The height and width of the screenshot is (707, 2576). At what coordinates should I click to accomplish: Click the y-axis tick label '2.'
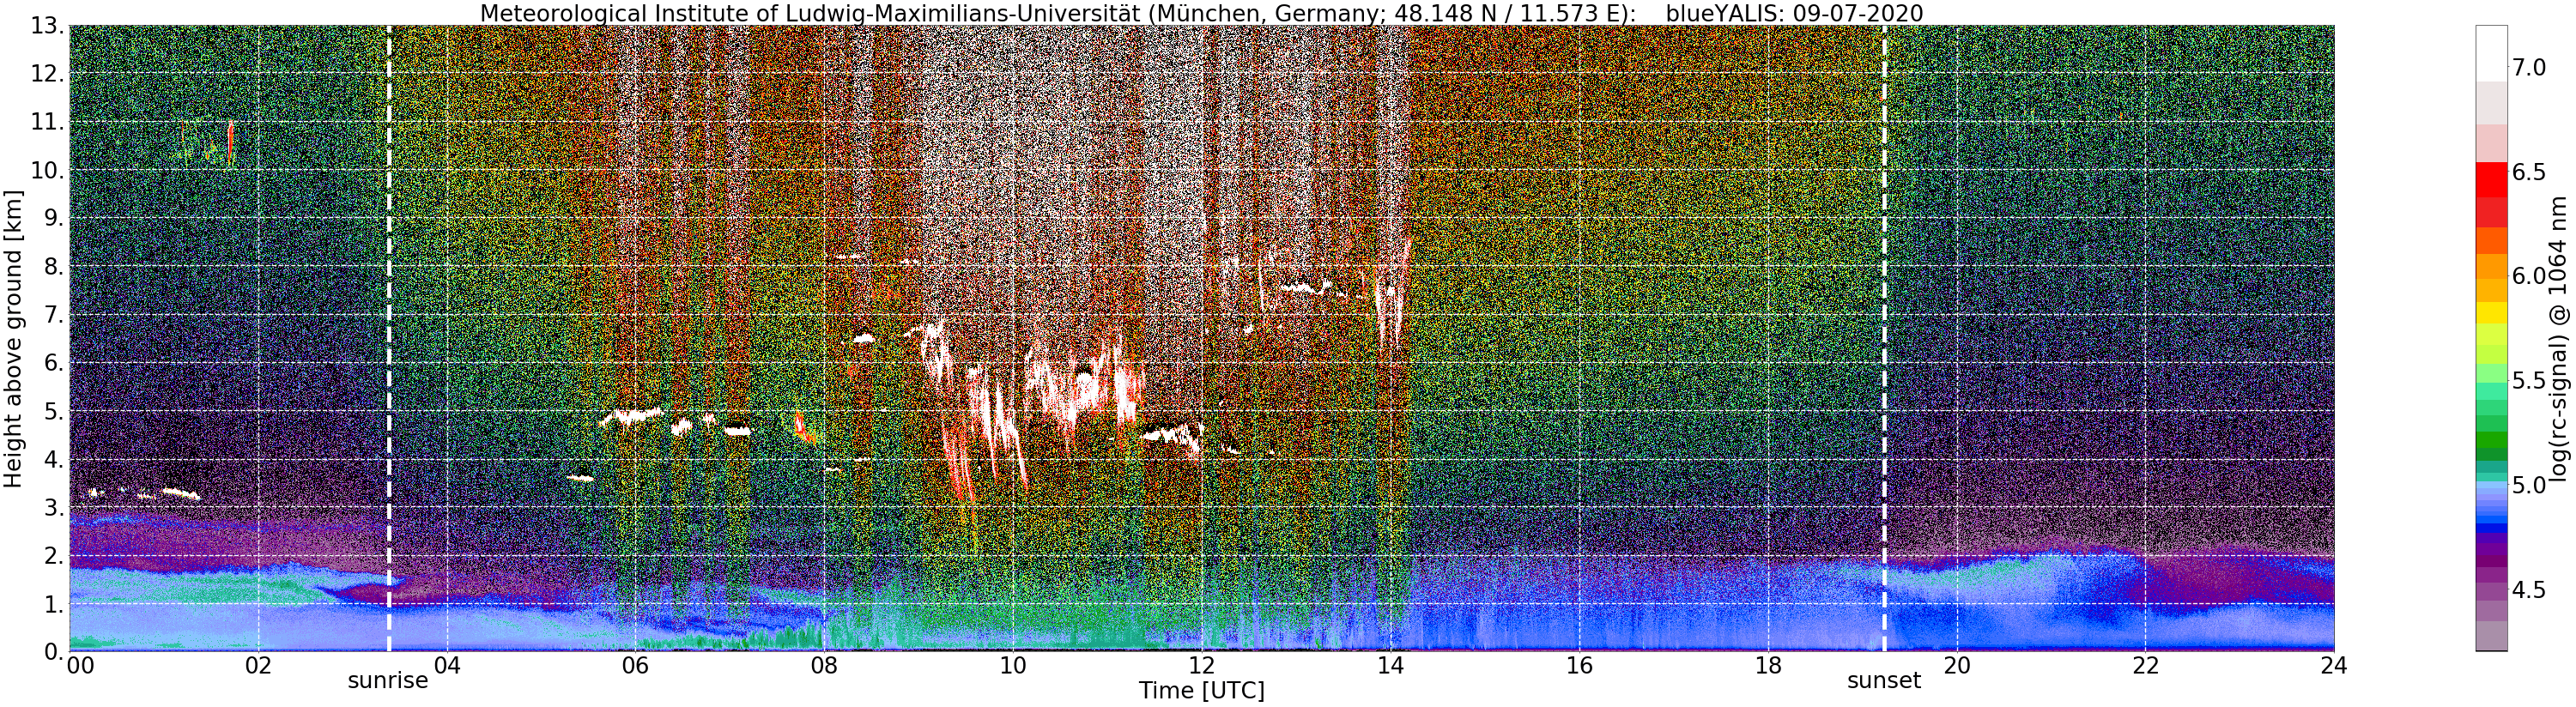coord(53,556)
